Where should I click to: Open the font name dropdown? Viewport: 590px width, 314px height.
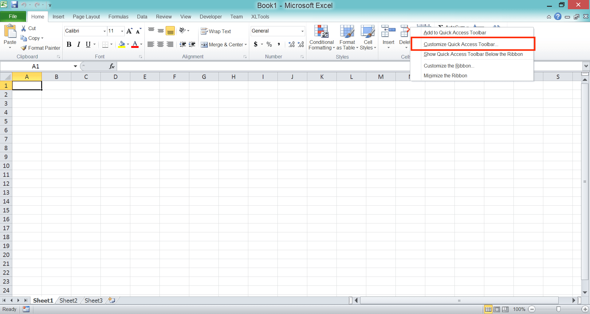[x=104, y=31]
